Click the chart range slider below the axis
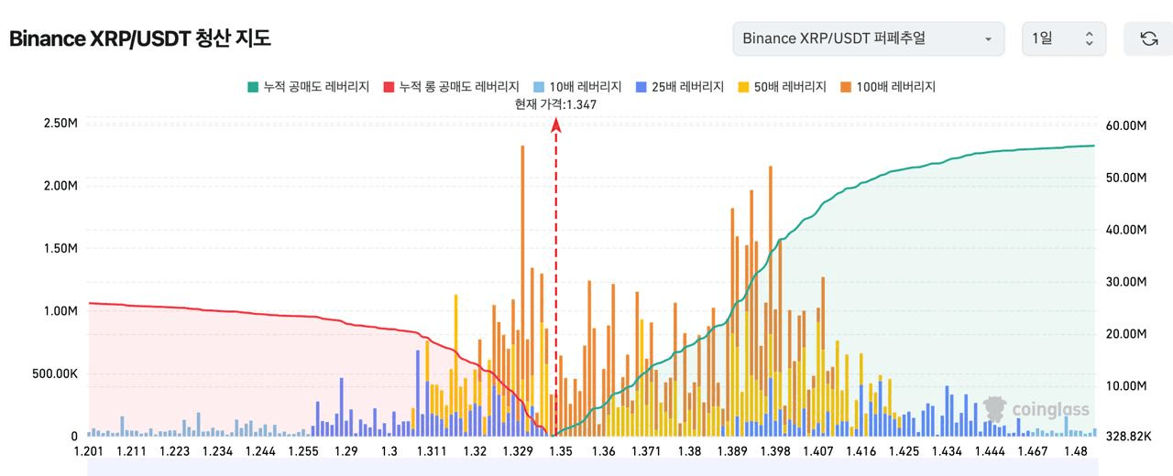Viewport: 1173px width, 476px height. 591,468
